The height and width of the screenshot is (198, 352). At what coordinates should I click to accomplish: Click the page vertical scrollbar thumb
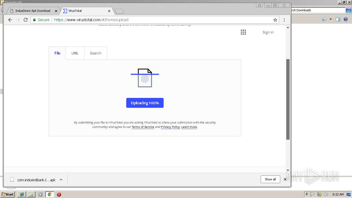(288, 99)
